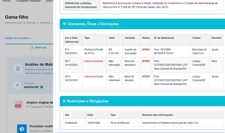
Task: Click 'Referências a plantas, memorial de incorporação' label
Action: coord(81,5)
